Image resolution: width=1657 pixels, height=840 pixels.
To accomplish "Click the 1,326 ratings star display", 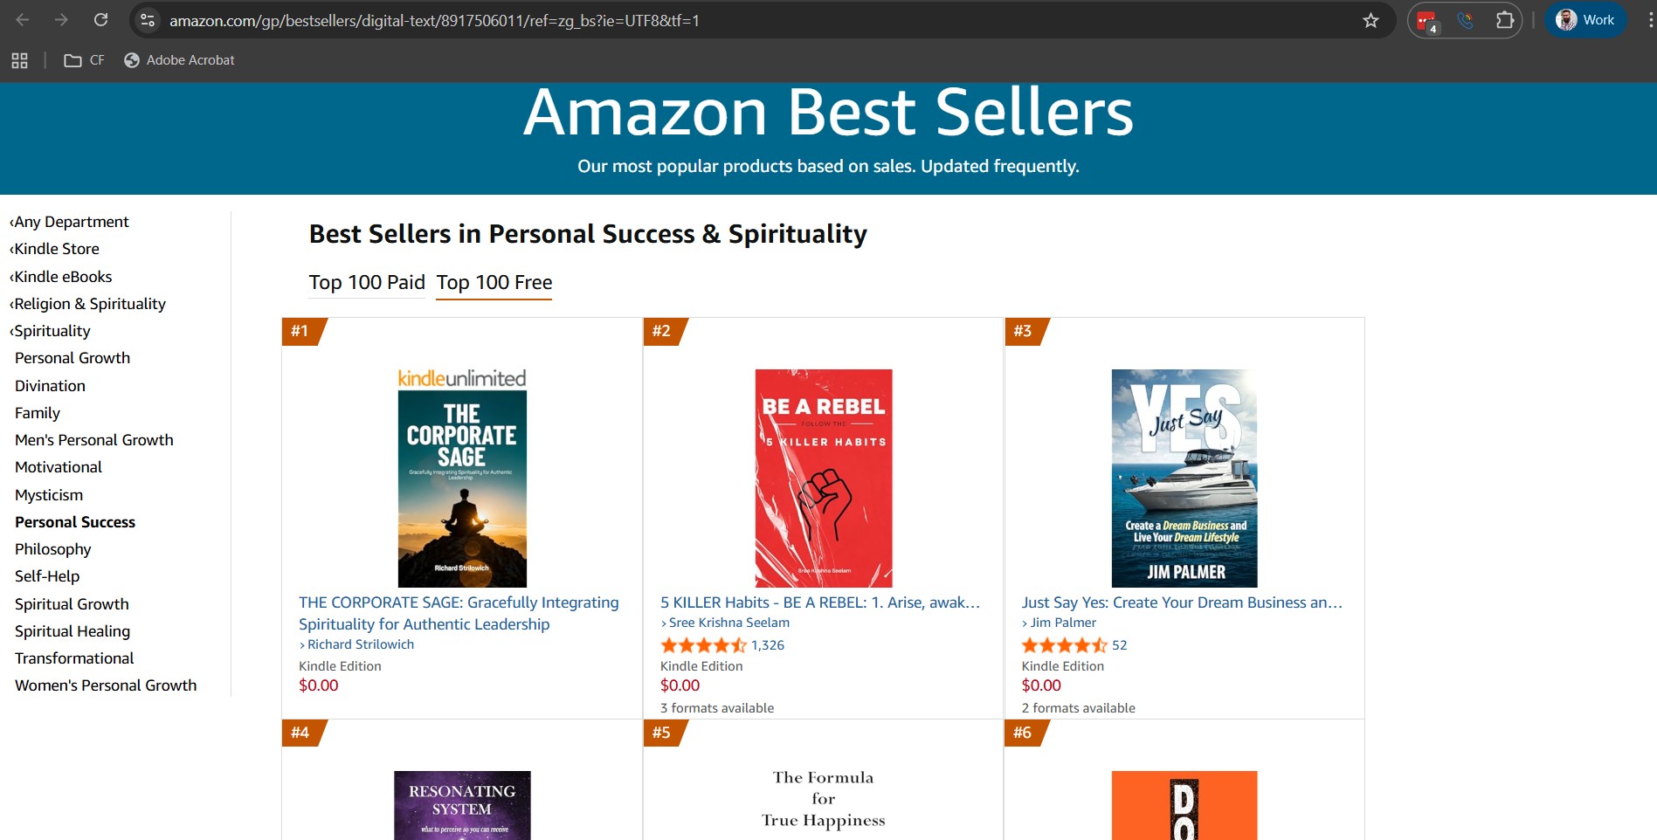I will (x=704, y=645).
